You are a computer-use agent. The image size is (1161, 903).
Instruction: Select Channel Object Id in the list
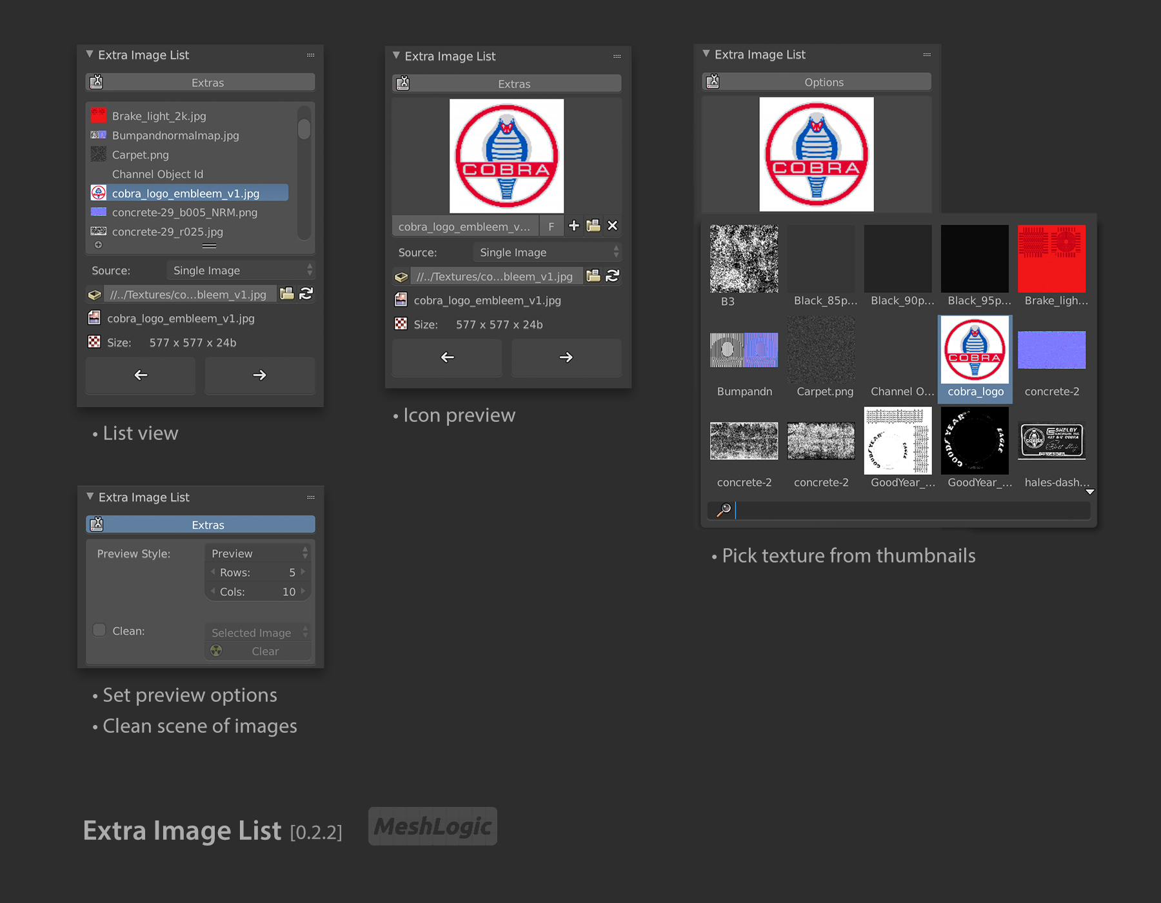(x=189, y=174)
